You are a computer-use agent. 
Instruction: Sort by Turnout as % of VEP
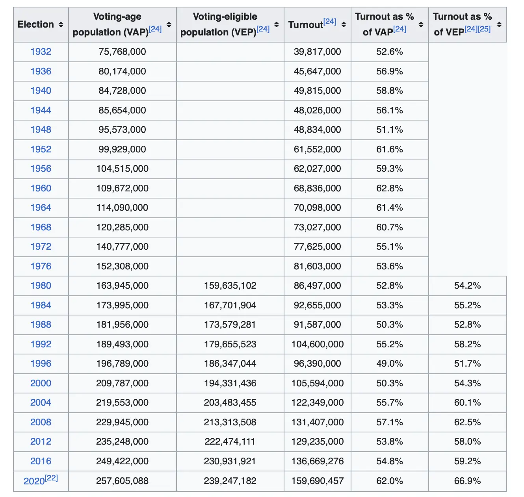[x=499, y=24]
